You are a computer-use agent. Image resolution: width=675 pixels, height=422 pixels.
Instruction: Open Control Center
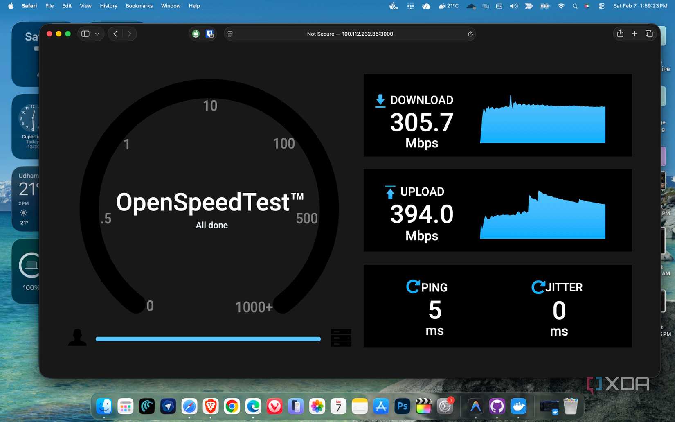click(x=601, y=6)
